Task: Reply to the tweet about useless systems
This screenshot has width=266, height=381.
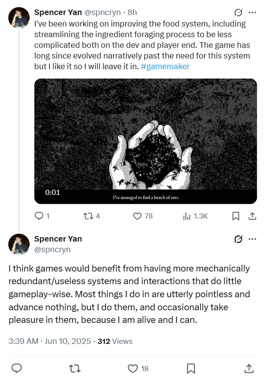Action: 16,368
